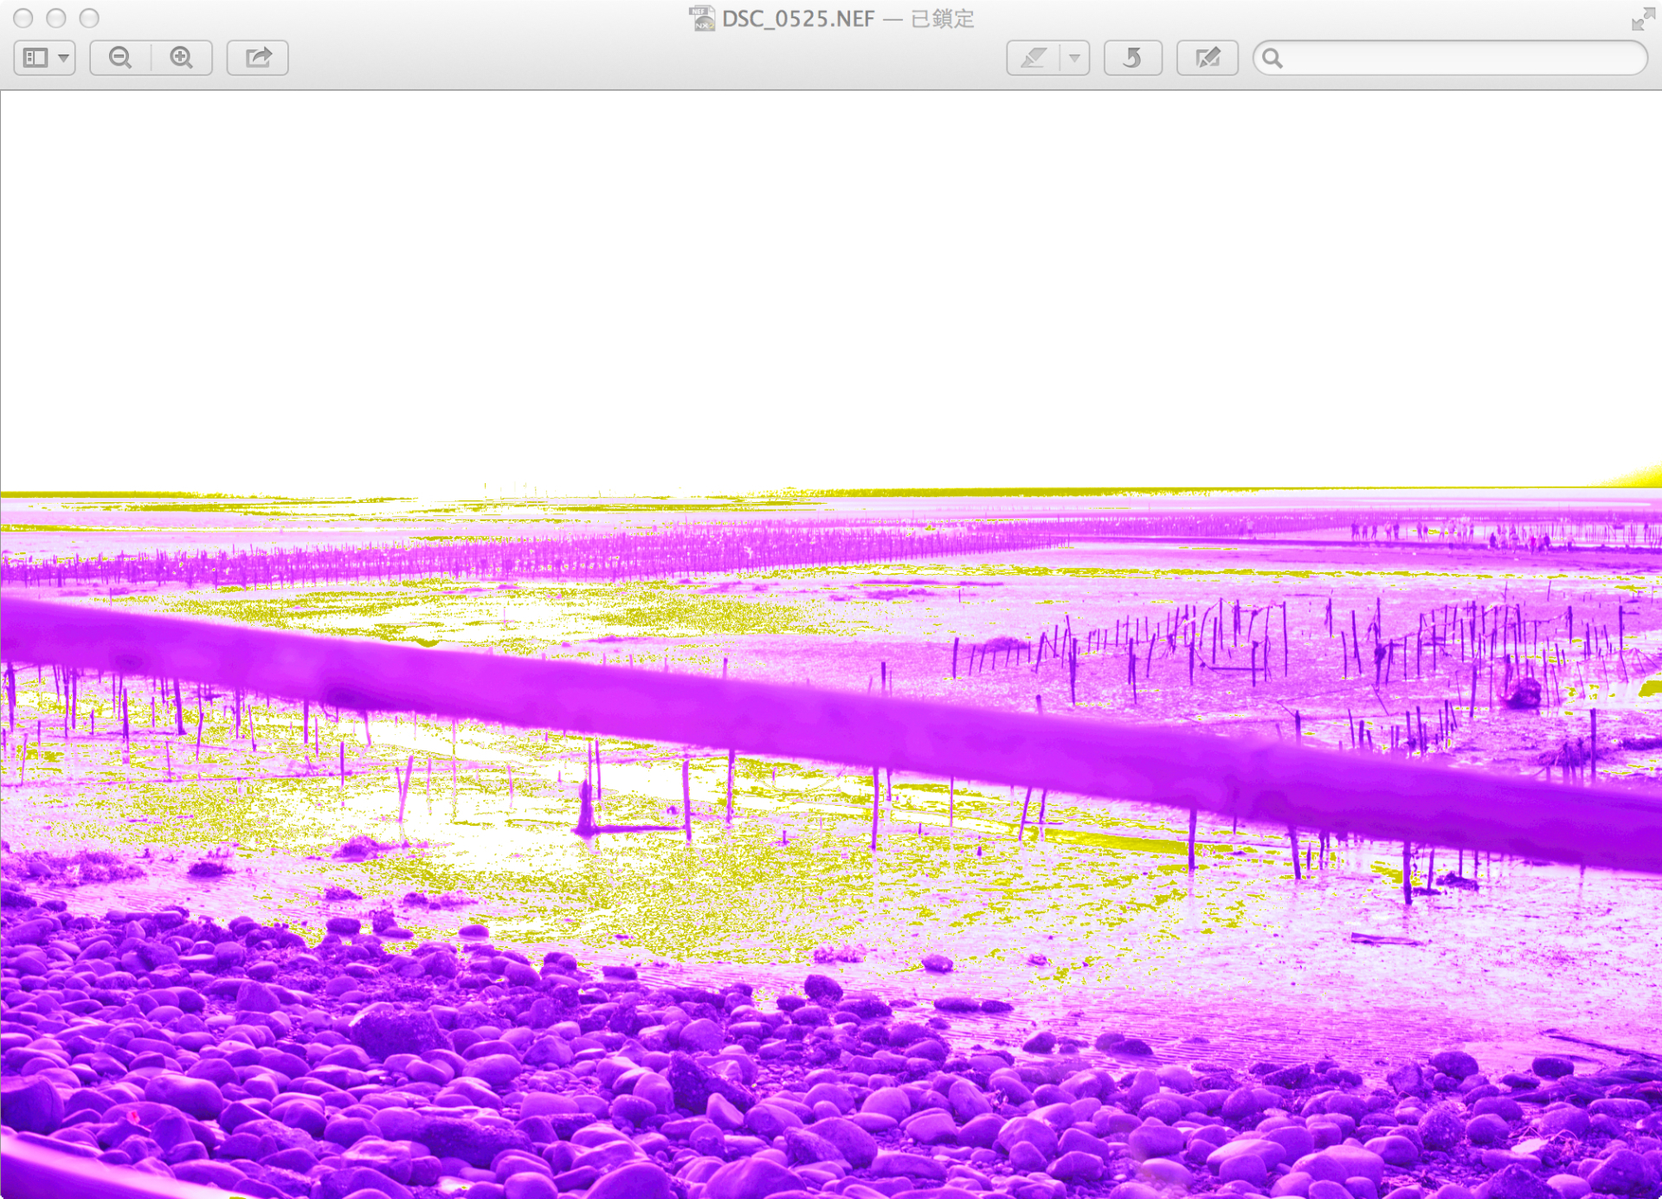Click the window zoom traffic-light button
Image resolution: width=1662 pixels, height=1199 pixels.
(89, 18)
